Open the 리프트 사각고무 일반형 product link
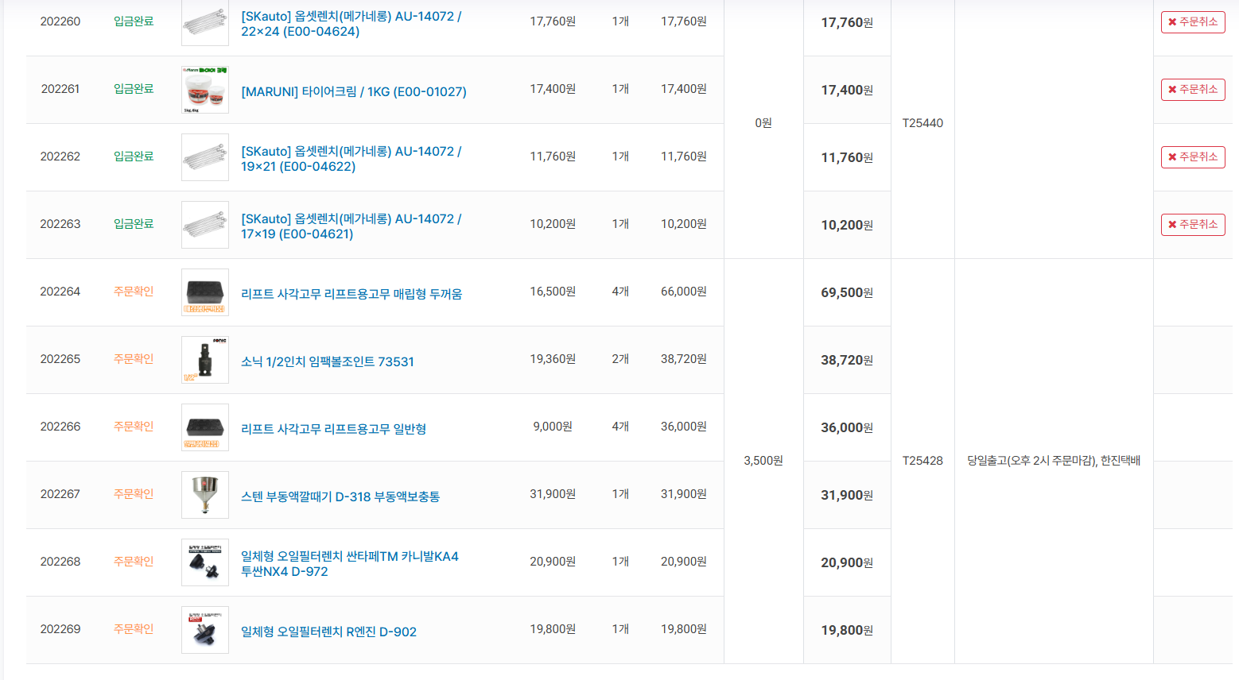1239x680 pixels. (333, 429)
